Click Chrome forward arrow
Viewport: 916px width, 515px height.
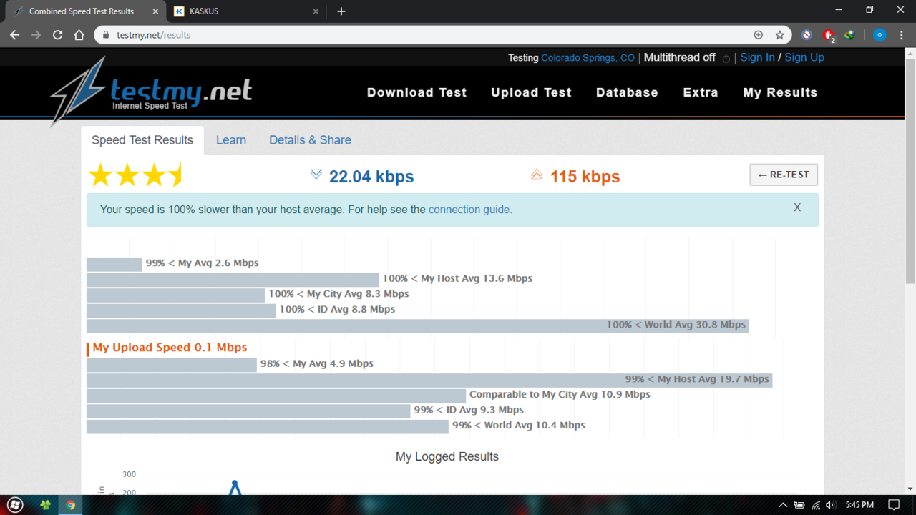click(x=36, y=35)
